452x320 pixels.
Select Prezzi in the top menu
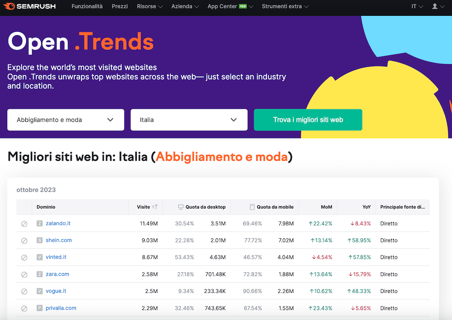[x=119, y=7]
